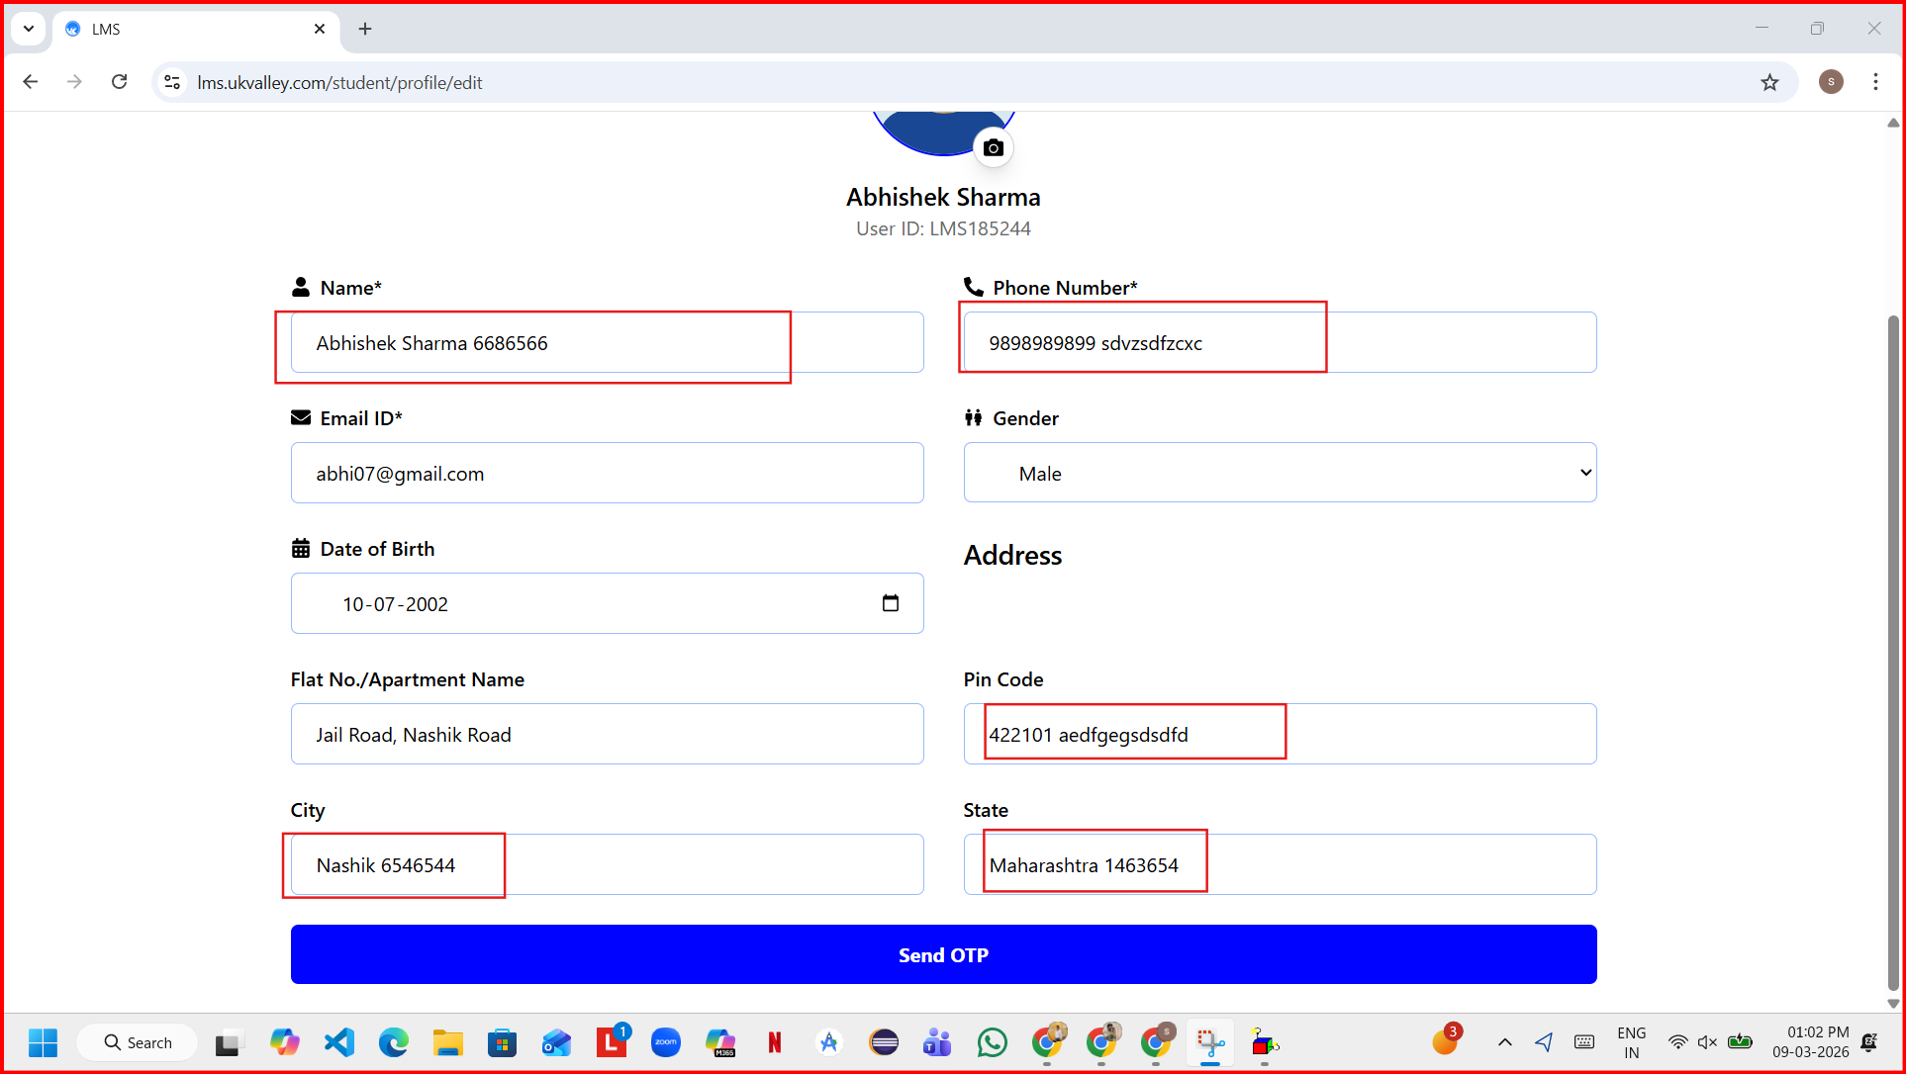Image resolution: width=1906 pixels, height=1074 pixels.
Task: Open the site information icon in address bar
Action: tap(172, 82)
